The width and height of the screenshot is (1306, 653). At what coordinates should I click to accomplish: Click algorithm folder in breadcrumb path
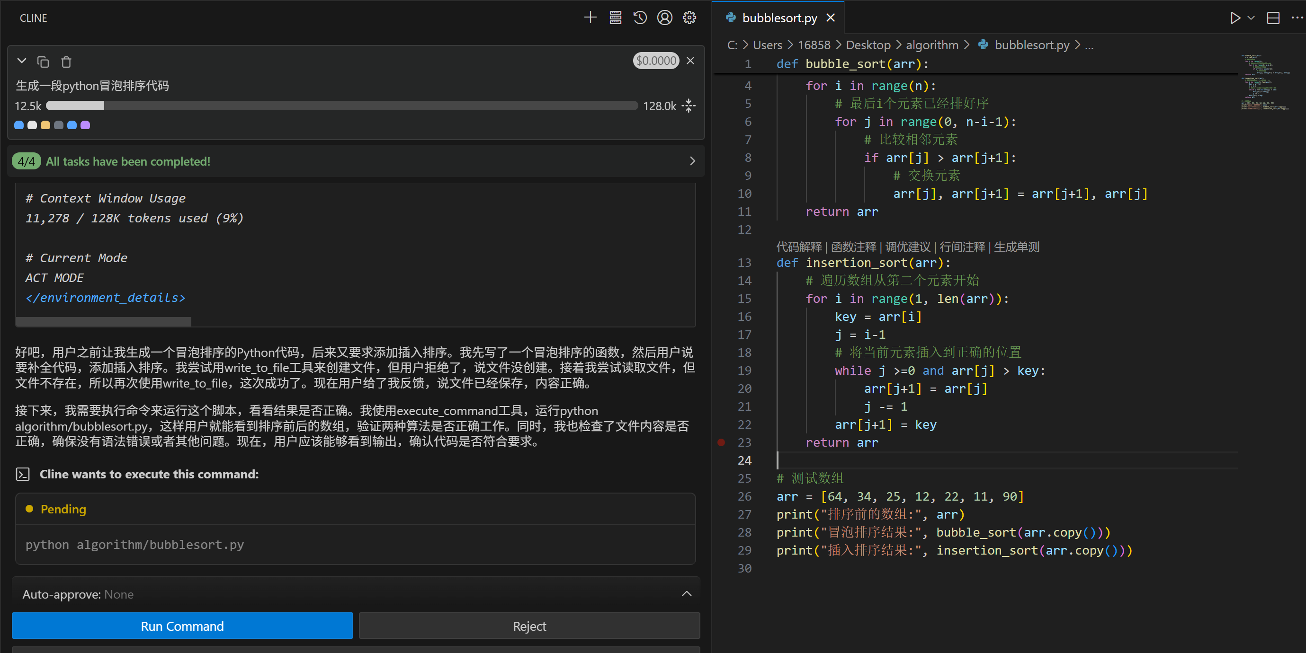point(932,45)
